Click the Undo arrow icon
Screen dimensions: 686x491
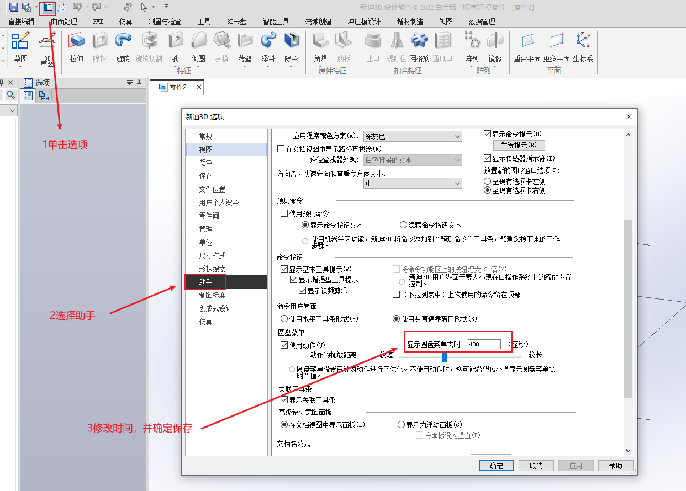tap(77, 7)
